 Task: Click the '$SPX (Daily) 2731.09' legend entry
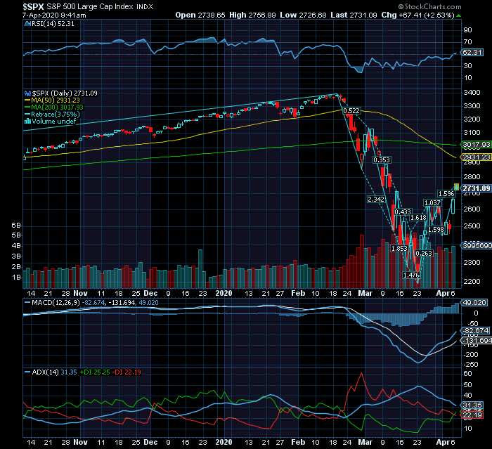65,93
